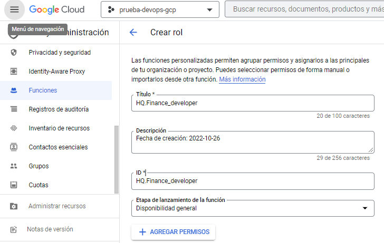Click the Funciones hat icon

pos(14,90)
